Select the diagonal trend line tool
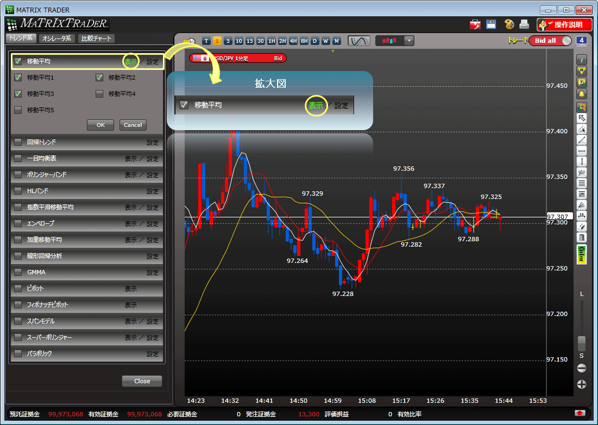The width and height of the screenshot is (598, 425). pyautogui.click(x=582, y=140)
